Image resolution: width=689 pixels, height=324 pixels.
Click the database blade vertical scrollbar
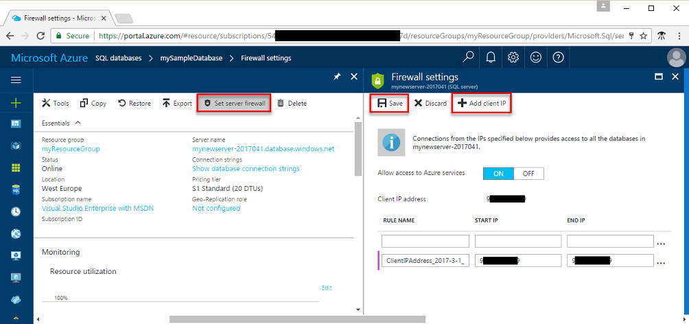(358, 150)
